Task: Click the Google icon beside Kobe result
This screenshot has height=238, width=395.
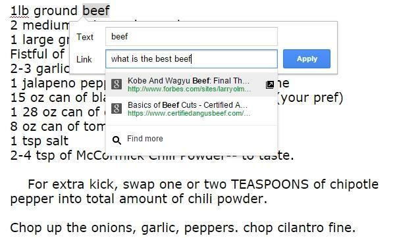Action: coord(117,85)
